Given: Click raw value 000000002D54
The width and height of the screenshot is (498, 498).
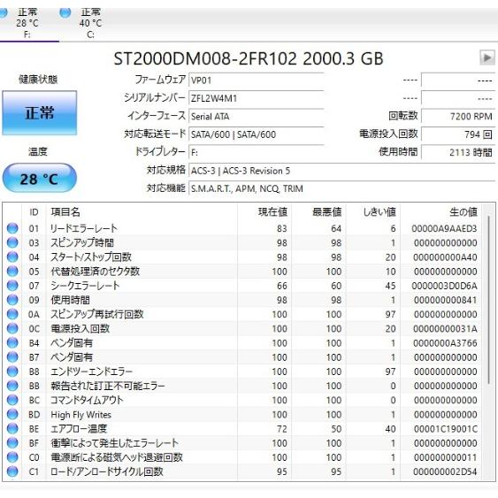Looking at the screenshot, I should pos(445,471).
